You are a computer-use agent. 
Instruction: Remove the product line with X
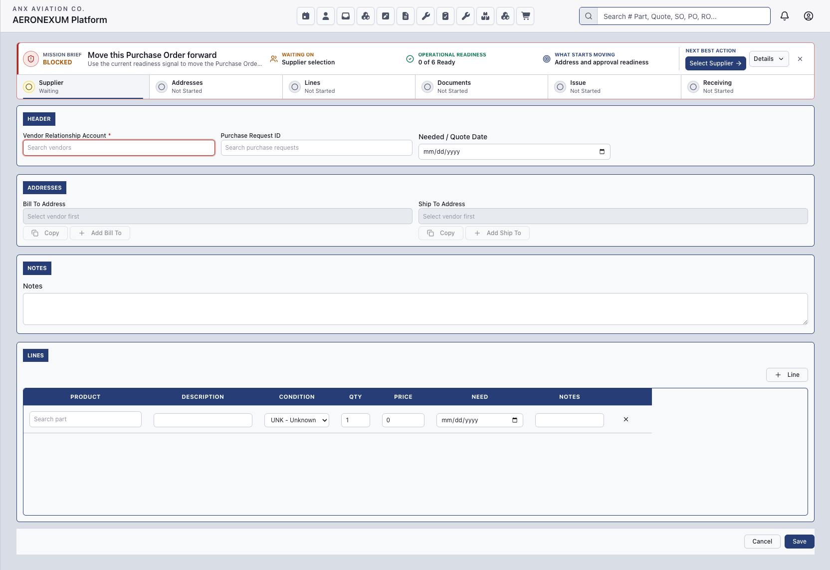click(626, 419)
